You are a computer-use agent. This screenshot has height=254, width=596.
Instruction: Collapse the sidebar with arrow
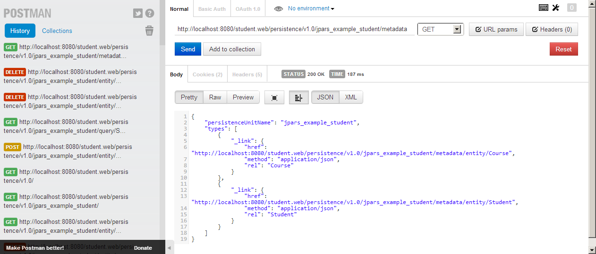click(169, 247)
